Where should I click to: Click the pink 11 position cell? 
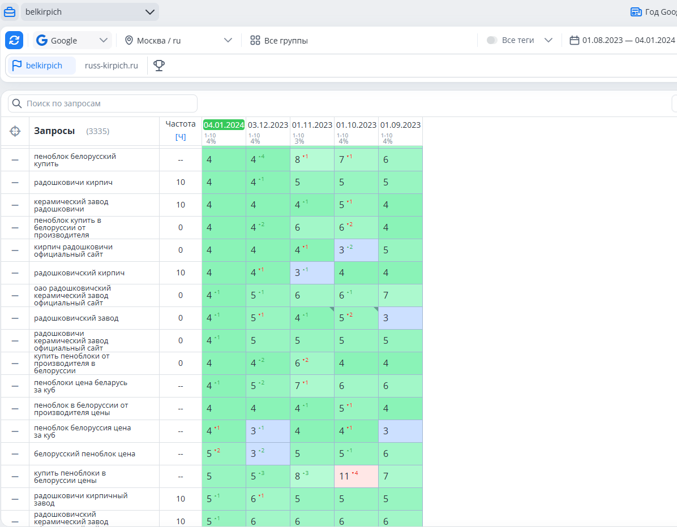[x=356, y=476]
